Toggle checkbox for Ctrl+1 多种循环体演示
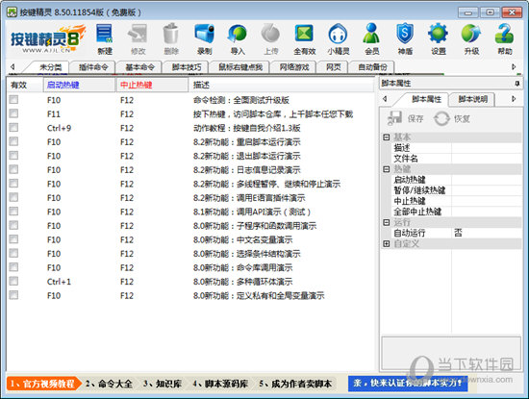Screen dimensions: 529x399 [x=13, y=281]
